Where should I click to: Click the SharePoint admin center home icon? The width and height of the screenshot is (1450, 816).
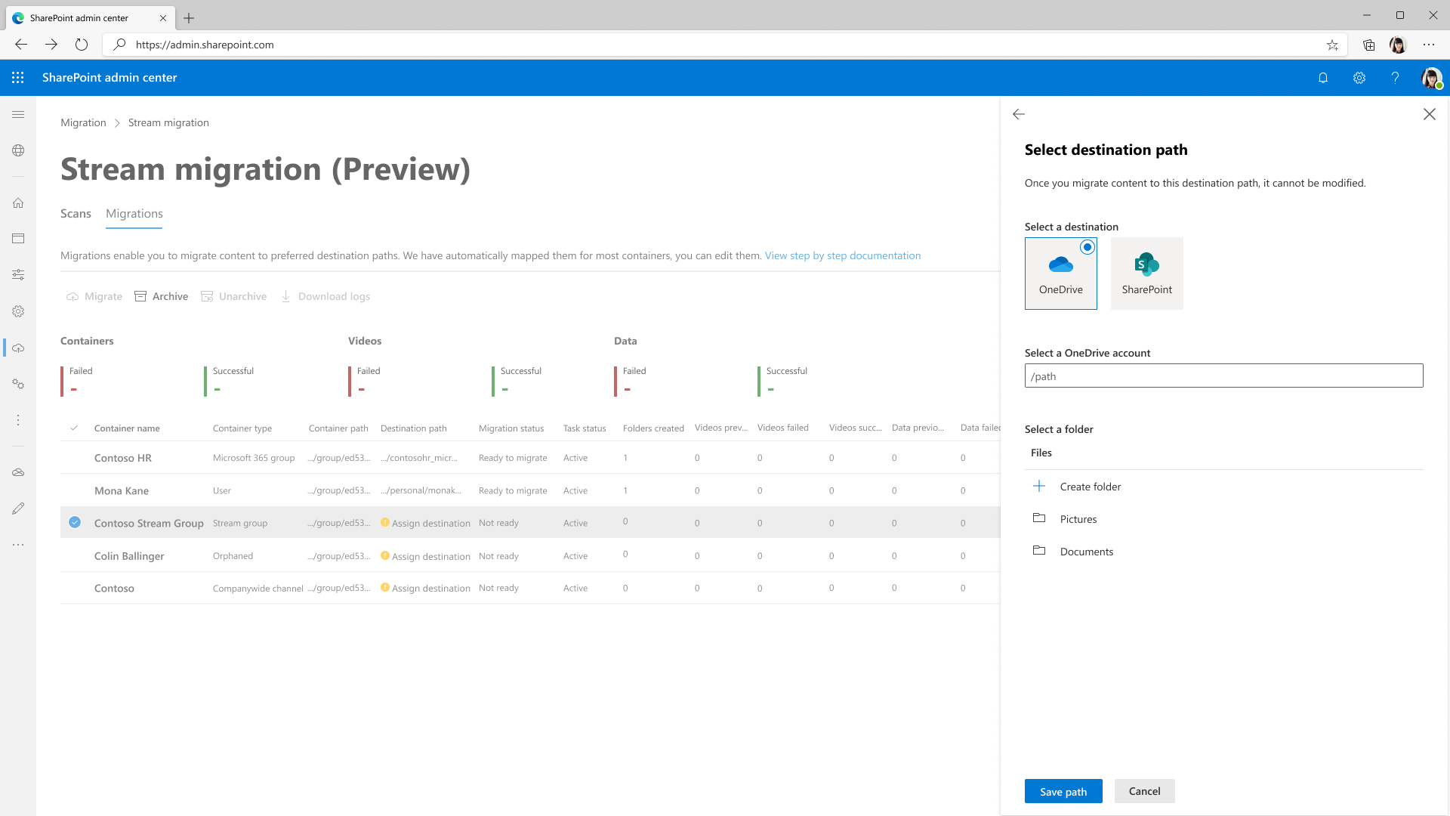tap(18, 203)
